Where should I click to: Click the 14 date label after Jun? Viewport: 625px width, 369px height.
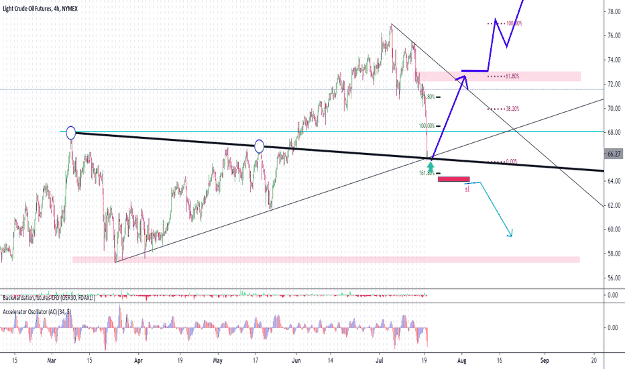[x=331, y=361]
